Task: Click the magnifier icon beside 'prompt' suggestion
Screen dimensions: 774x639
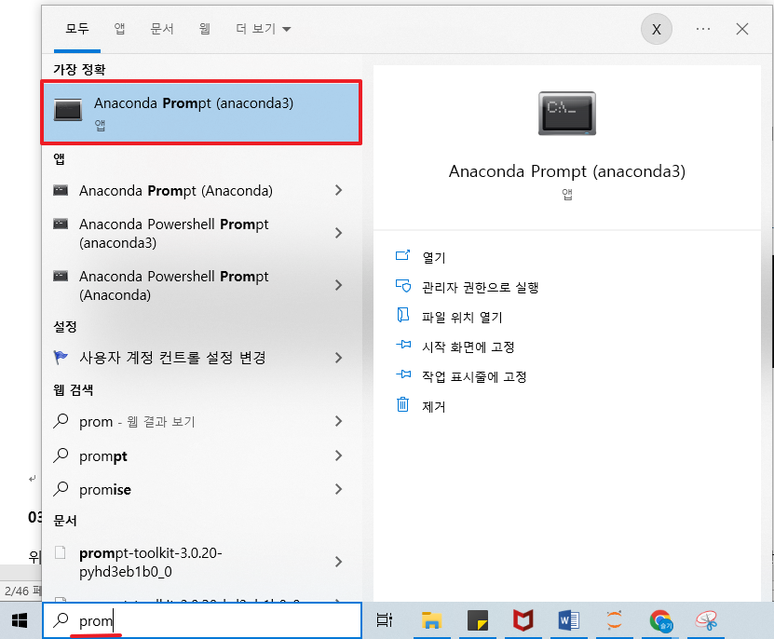Action: tap(61, 455)
